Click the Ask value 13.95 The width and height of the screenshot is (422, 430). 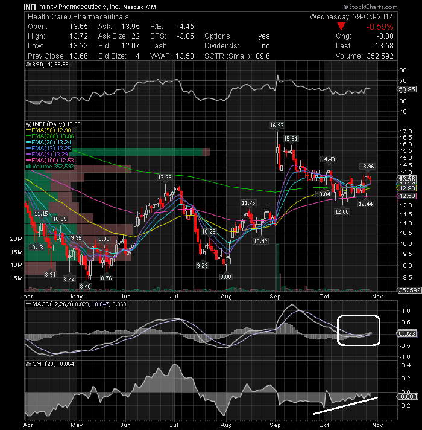131,27
